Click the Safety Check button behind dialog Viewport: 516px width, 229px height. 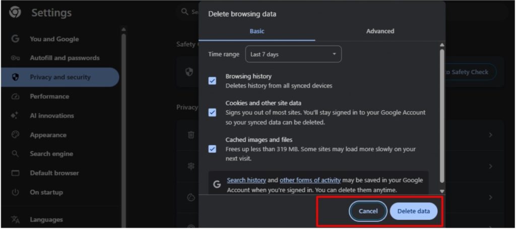pyautogui.click(x=470, y=72)
